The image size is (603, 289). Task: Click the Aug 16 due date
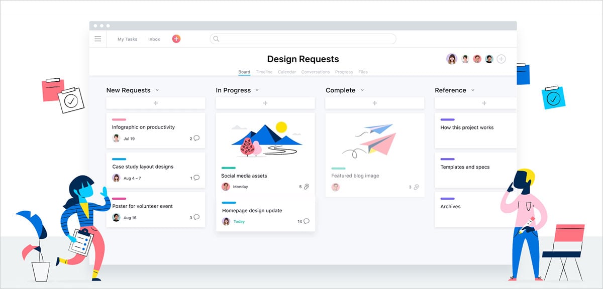click(130, 218)
